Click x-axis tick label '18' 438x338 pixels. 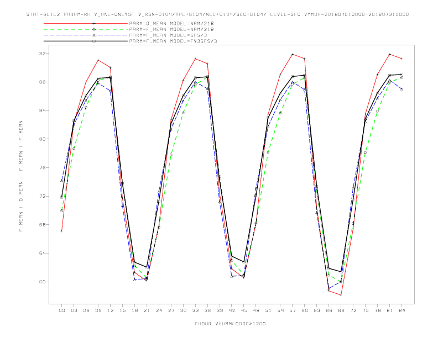click(134, 310)
